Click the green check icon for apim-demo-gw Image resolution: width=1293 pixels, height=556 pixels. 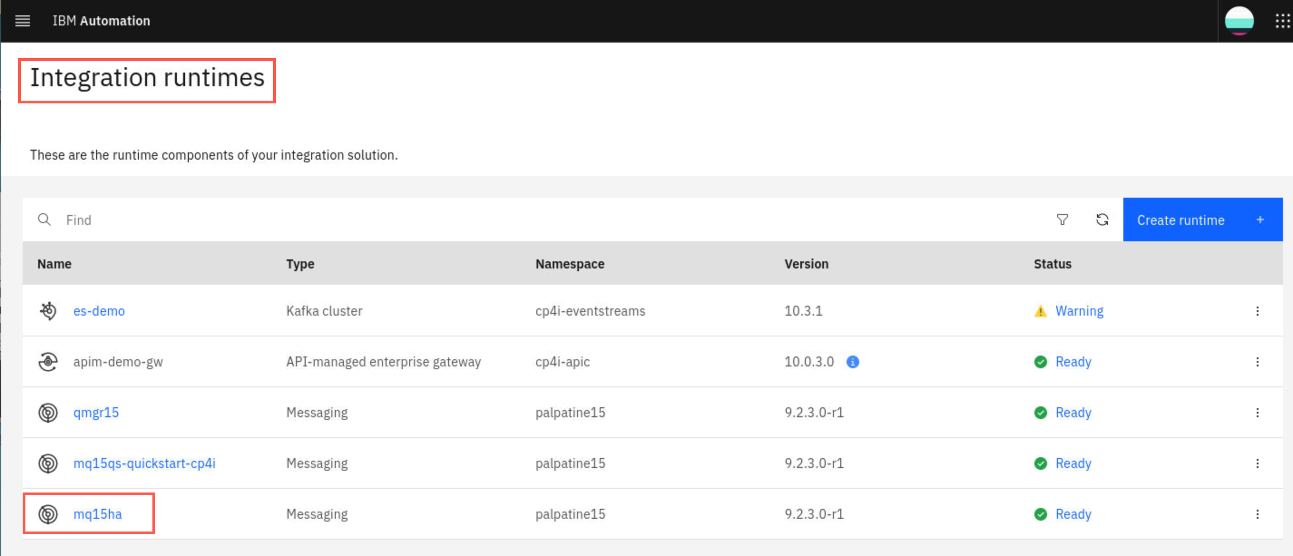click(x=1040, y=362)
